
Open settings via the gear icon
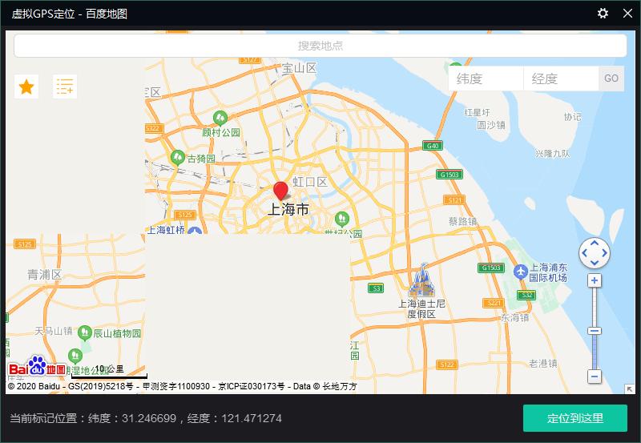[603, 14]
